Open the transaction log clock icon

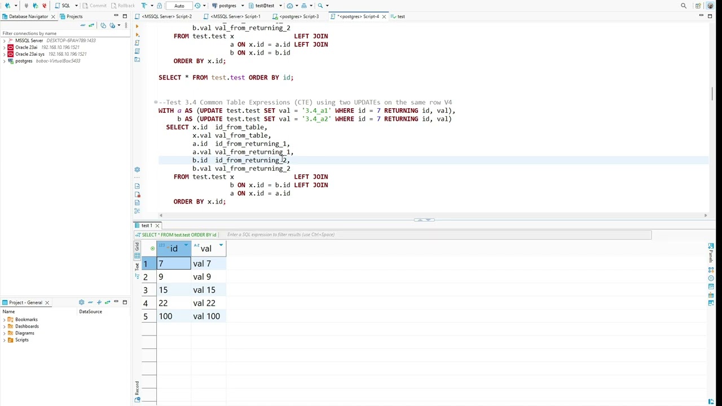197,6
